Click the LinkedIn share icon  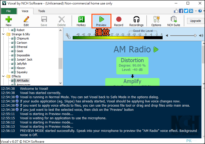click(x=191, y=11)
